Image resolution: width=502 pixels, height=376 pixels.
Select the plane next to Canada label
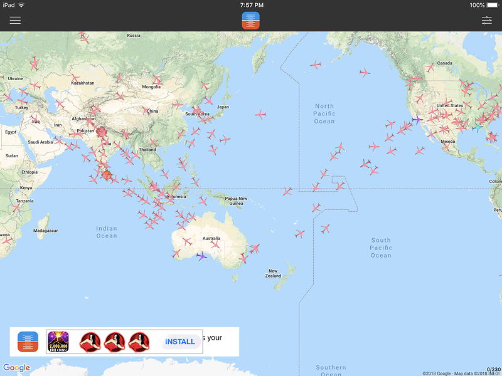tap(430, 68)
